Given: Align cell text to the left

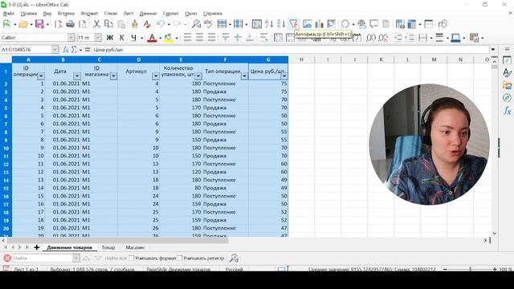Looking at the screenshot, I should (x=187, y=38).
